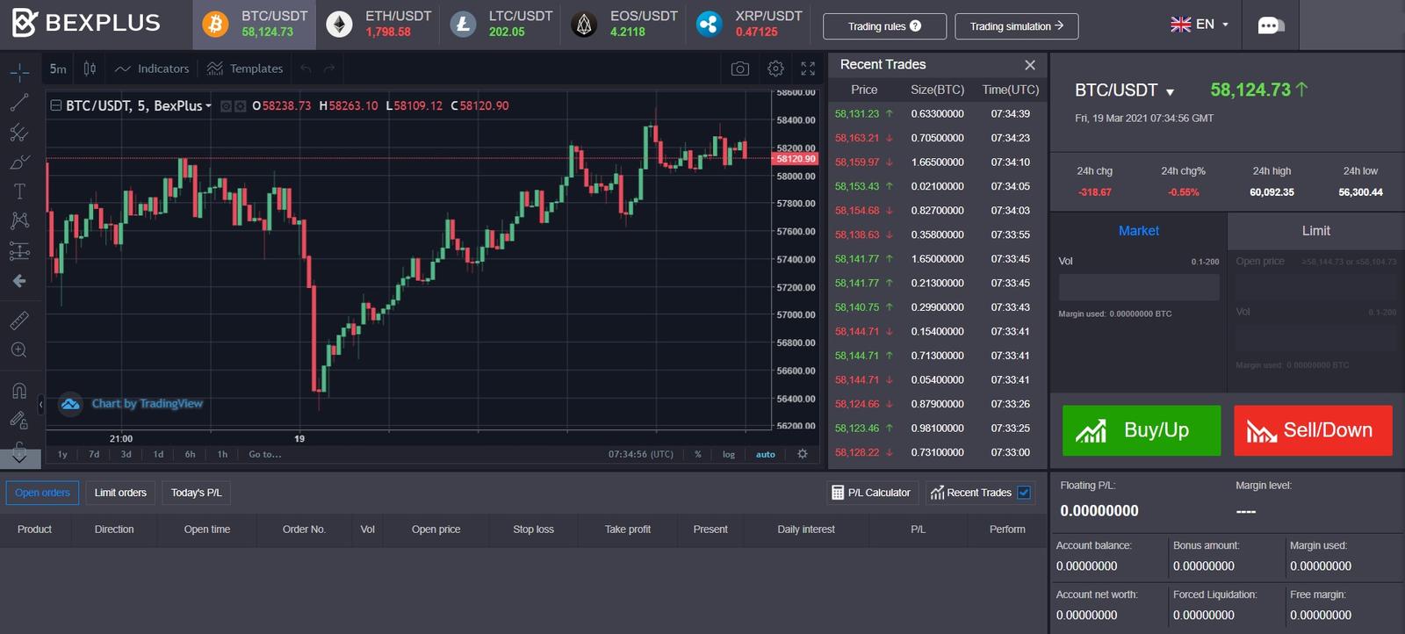Toggle fullscreen chart mode

(808, 68)
